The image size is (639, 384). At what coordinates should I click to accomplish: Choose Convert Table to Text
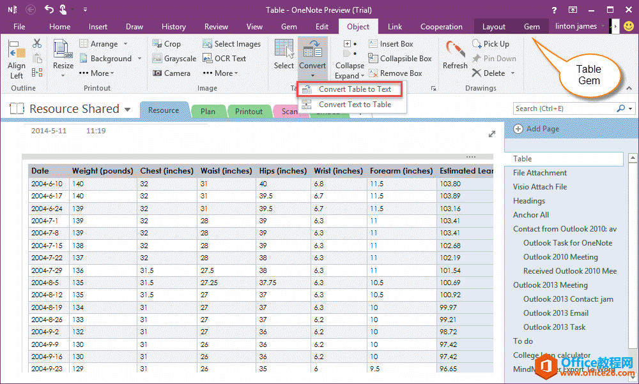point(355,89)
